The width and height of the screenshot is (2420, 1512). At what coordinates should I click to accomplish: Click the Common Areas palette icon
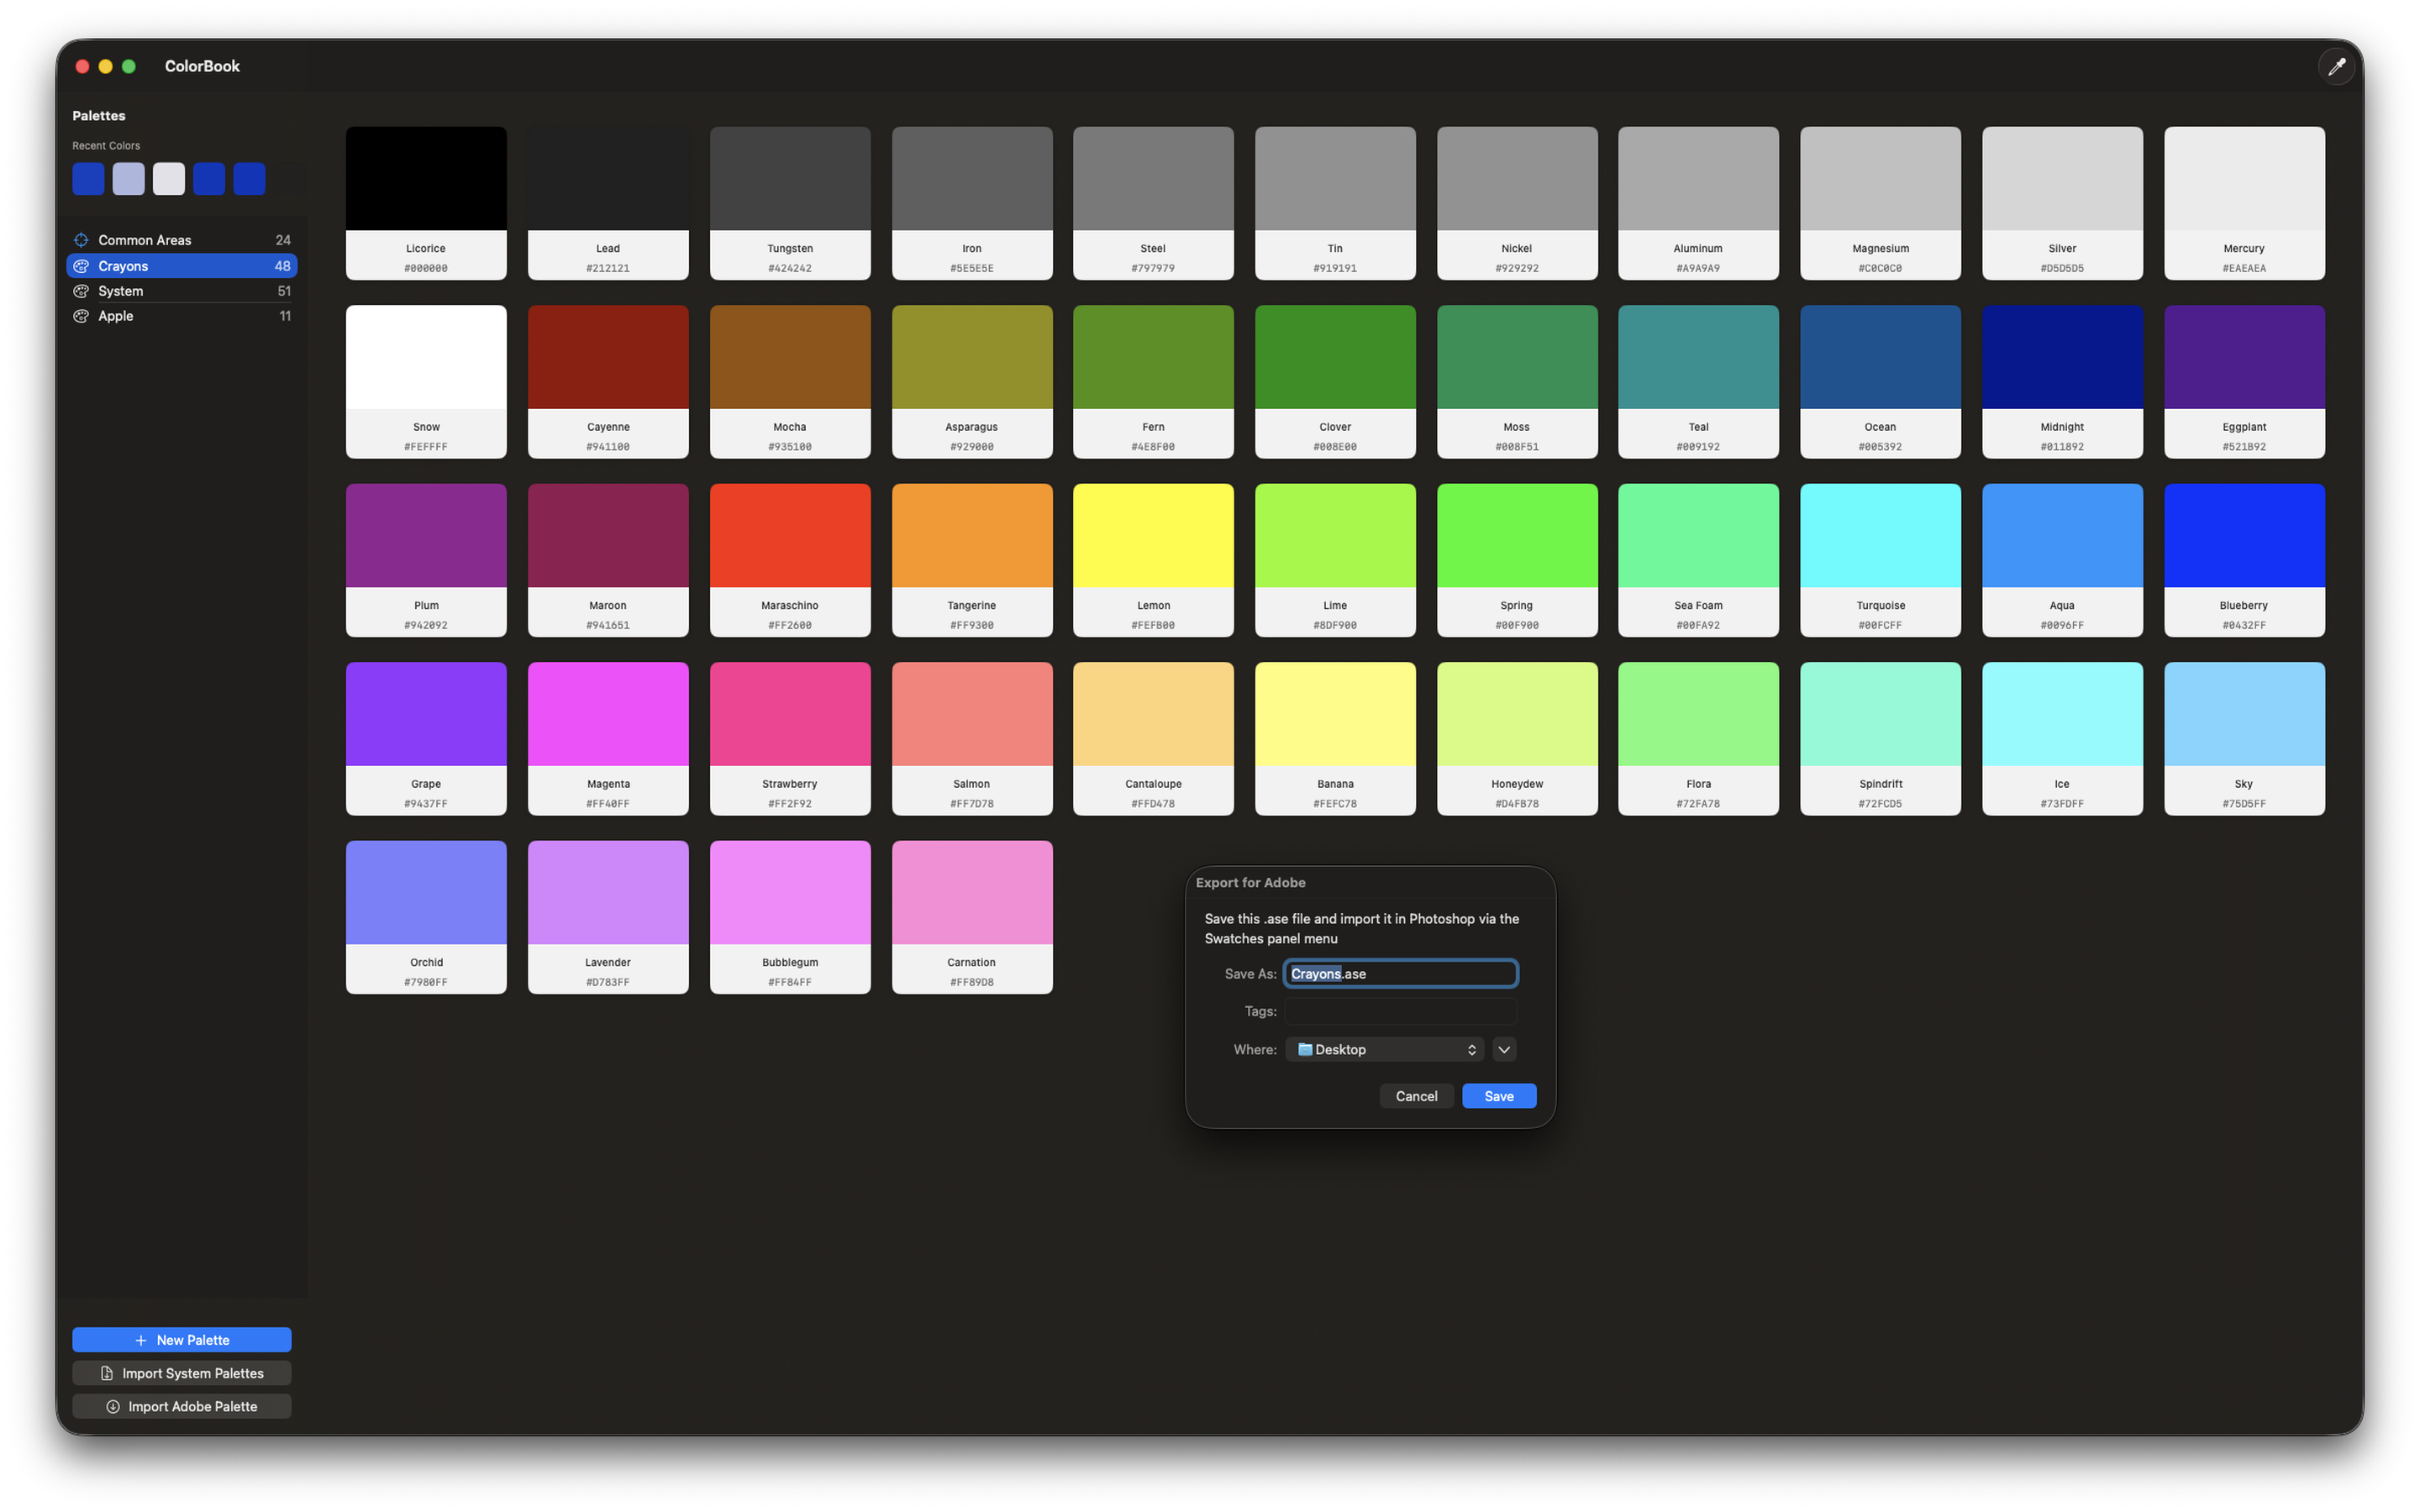click(x=81, y=240)
